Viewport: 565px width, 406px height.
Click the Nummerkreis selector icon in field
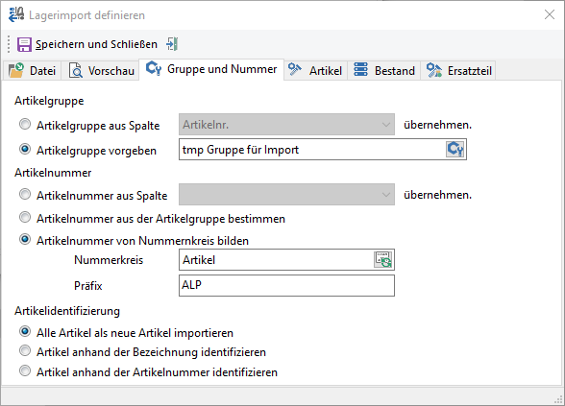pyautogui.click(x=383, y=259)
